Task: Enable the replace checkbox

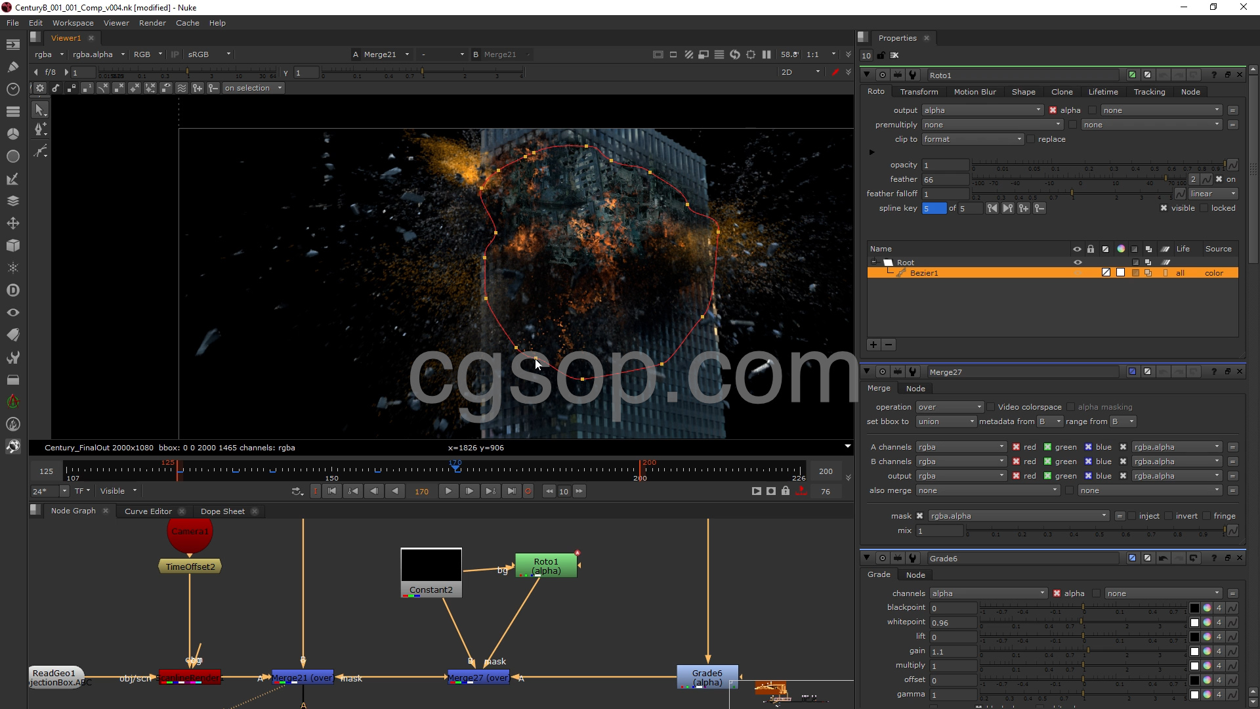Action: [x=1031, y=139]
